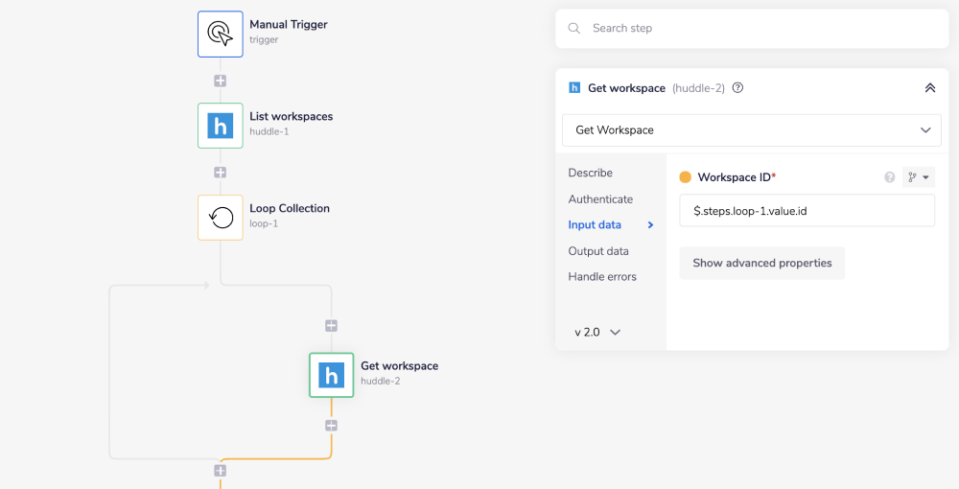
Task: Click the List workspaces Huddle icon
Action: [221, 126]
